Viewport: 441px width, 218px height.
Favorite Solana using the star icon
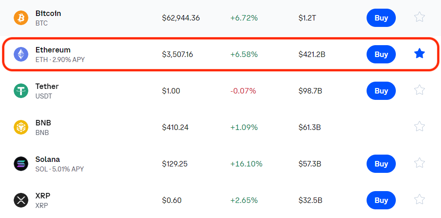(x=419, y=163)
